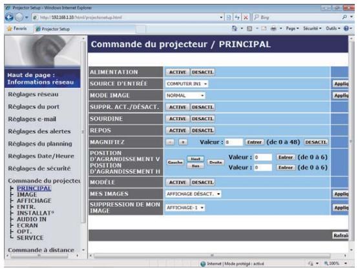Turn ALIMENTATION on with ACTIVE

[178, 72]
